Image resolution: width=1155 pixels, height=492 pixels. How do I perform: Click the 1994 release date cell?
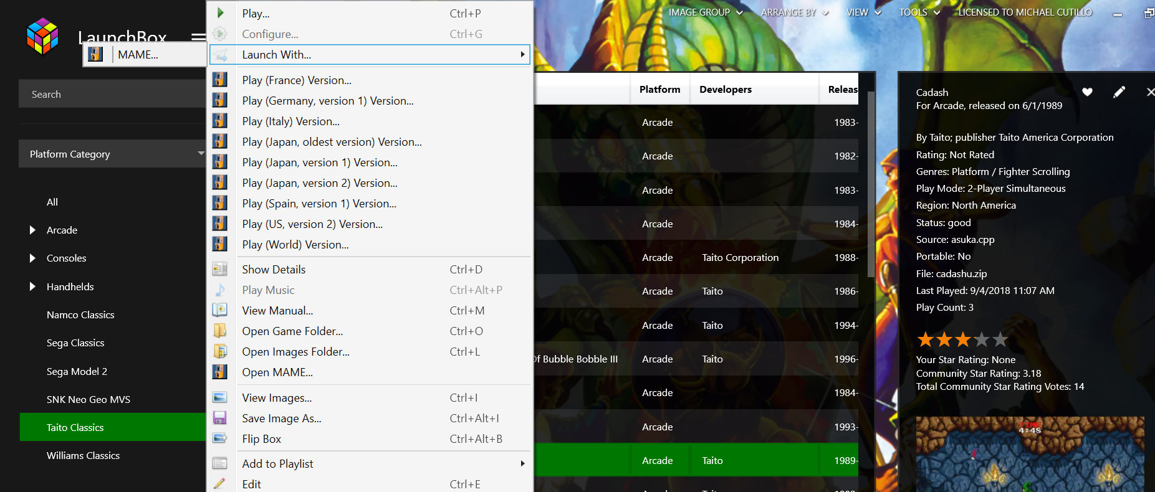point(846,325)
